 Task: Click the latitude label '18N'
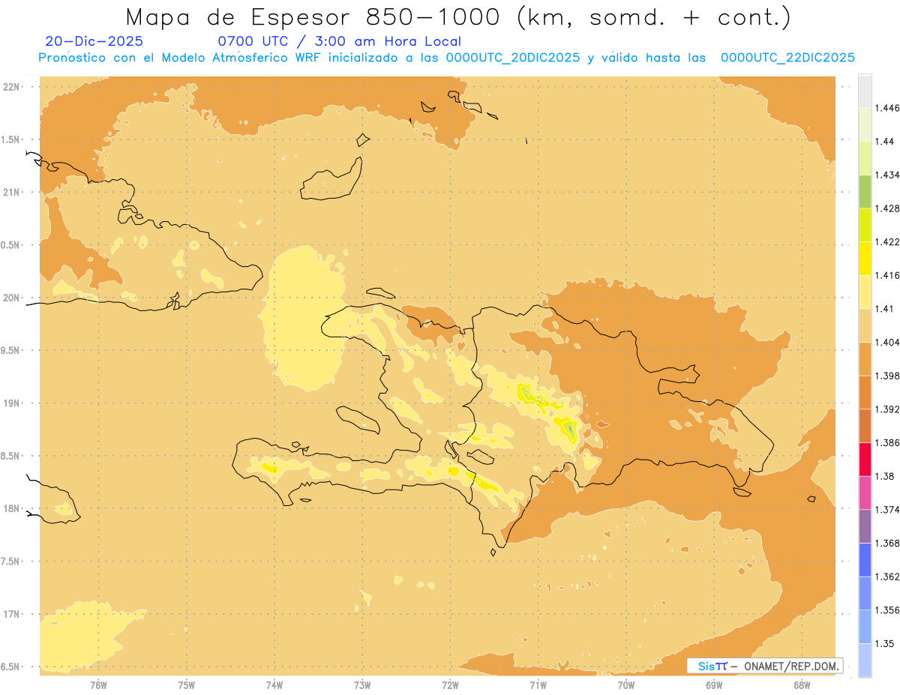[x=13, y=508]
